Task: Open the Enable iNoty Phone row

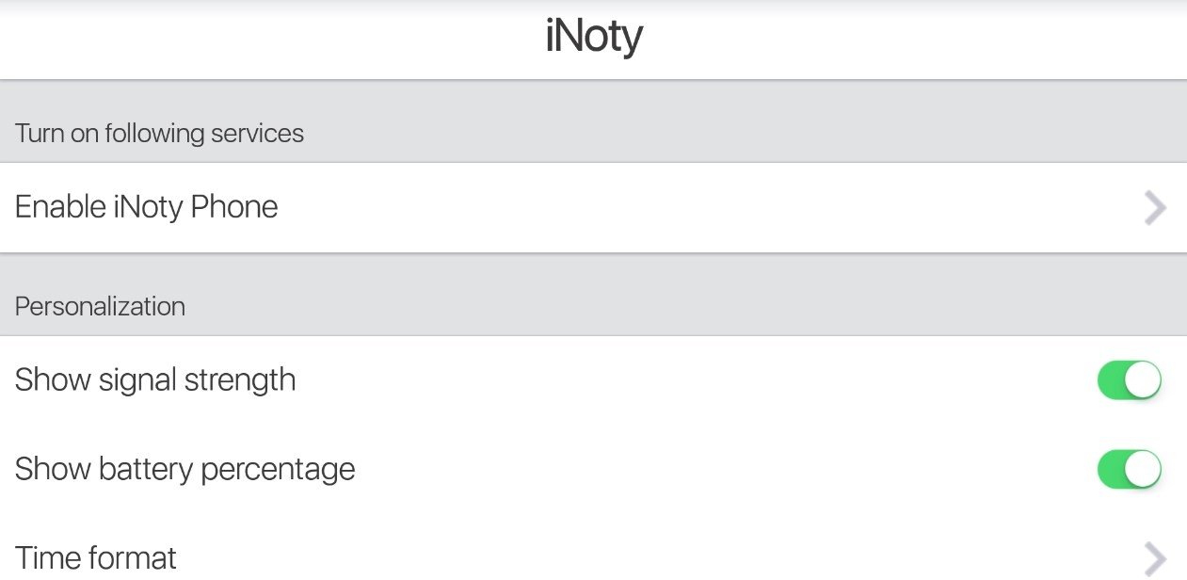Action: (593, 207)
